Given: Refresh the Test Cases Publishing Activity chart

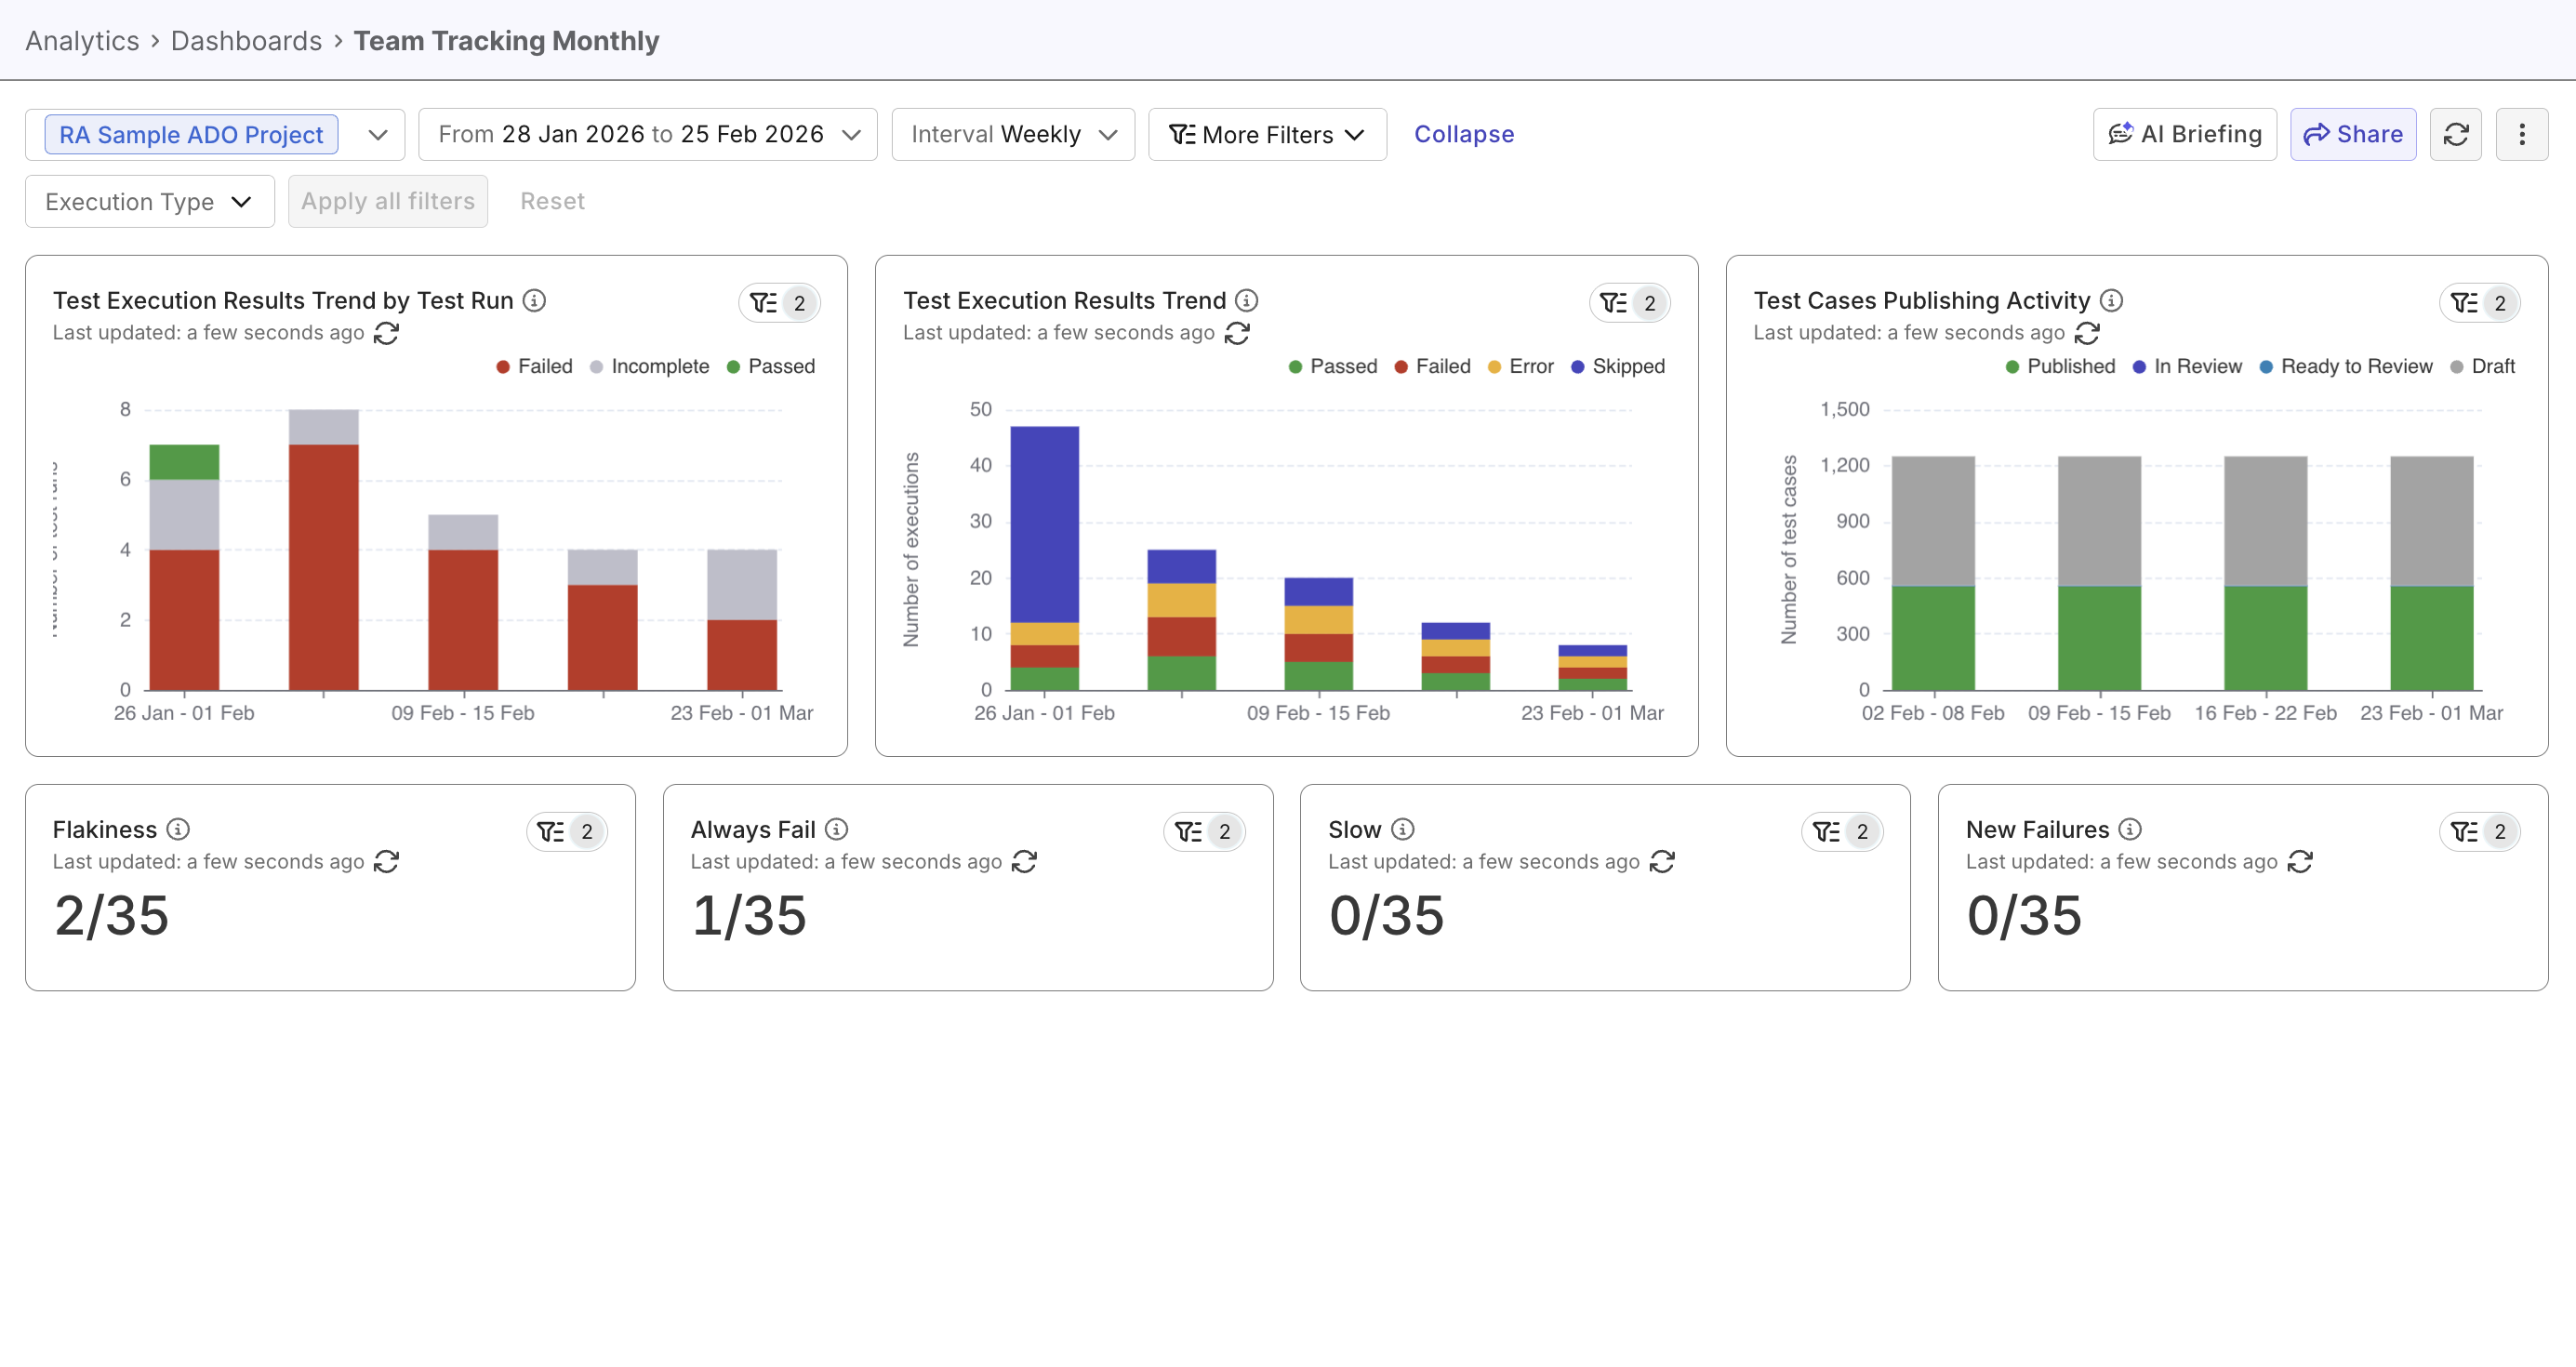Looking at the screenshot, I should [x=2087, y=333].
